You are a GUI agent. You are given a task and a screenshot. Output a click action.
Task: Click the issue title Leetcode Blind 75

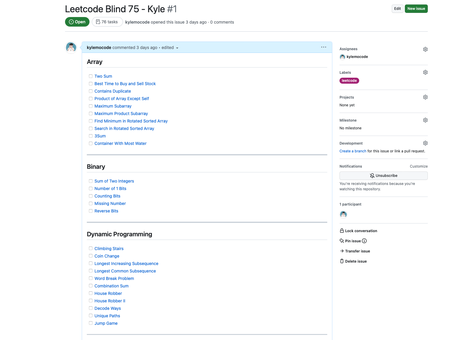[x=115, y=9]
